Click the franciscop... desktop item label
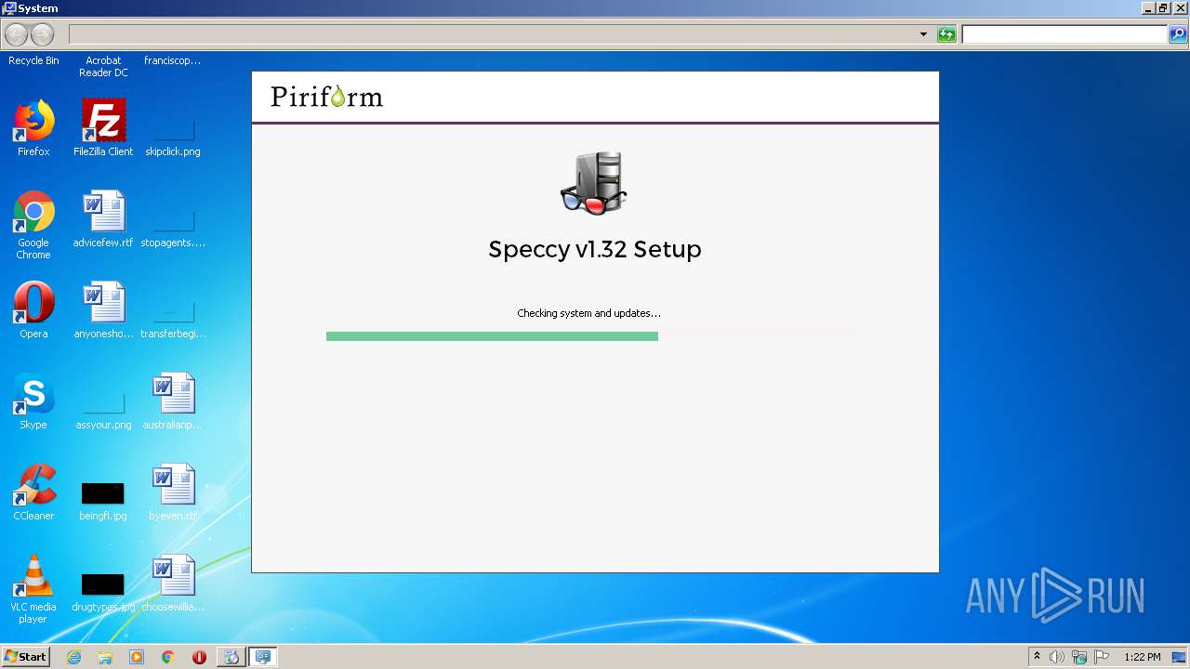Image resolution: width=1190 pixels, height=669 pixels. click(x=173, y=60)
